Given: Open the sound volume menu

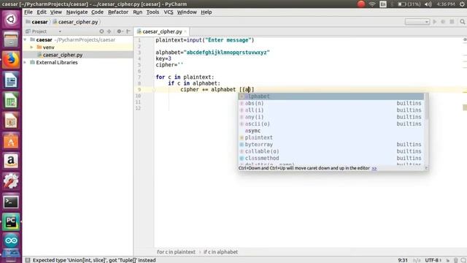Looking at the screenshot, I should pos(428,4).
